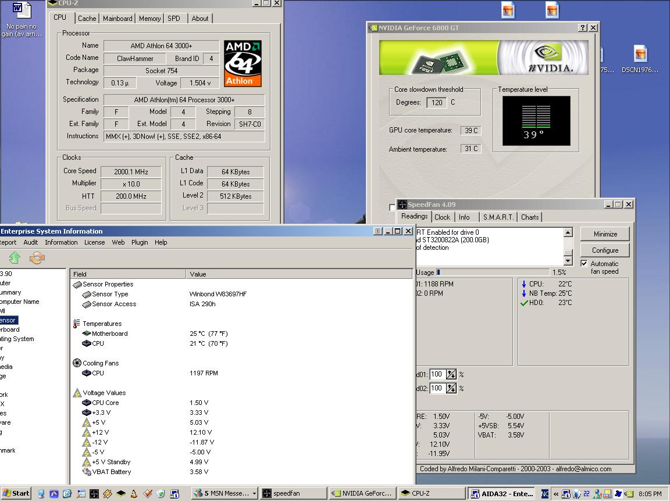Click the SpeedFan temperature '22' tray icon

[586, 493]
